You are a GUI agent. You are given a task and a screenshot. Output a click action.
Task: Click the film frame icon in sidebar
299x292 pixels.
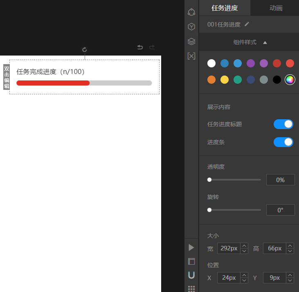tap(191, 261)
